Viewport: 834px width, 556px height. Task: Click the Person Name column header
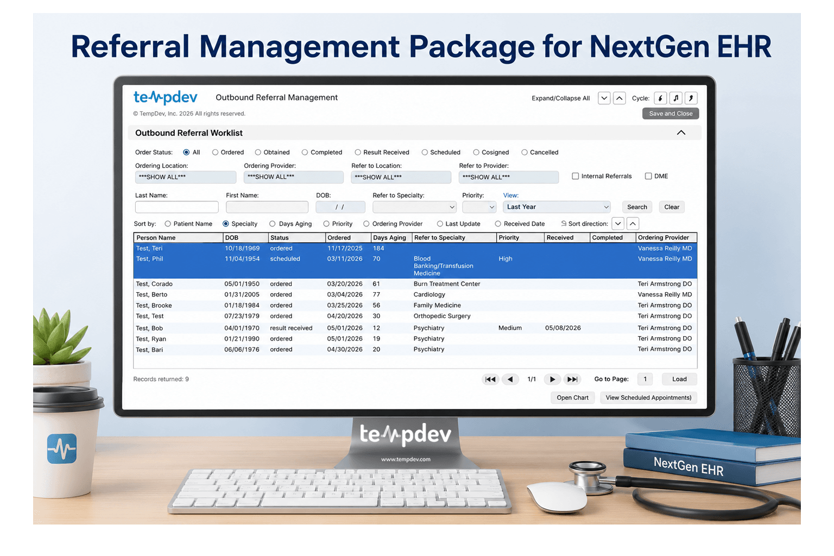178,238
